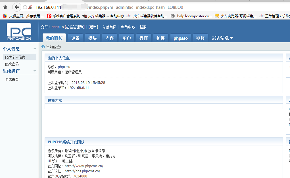Click the last login time 2018-03-19 15:45:28
Viewport: 290px width, 178px height.
coord(88,83)
